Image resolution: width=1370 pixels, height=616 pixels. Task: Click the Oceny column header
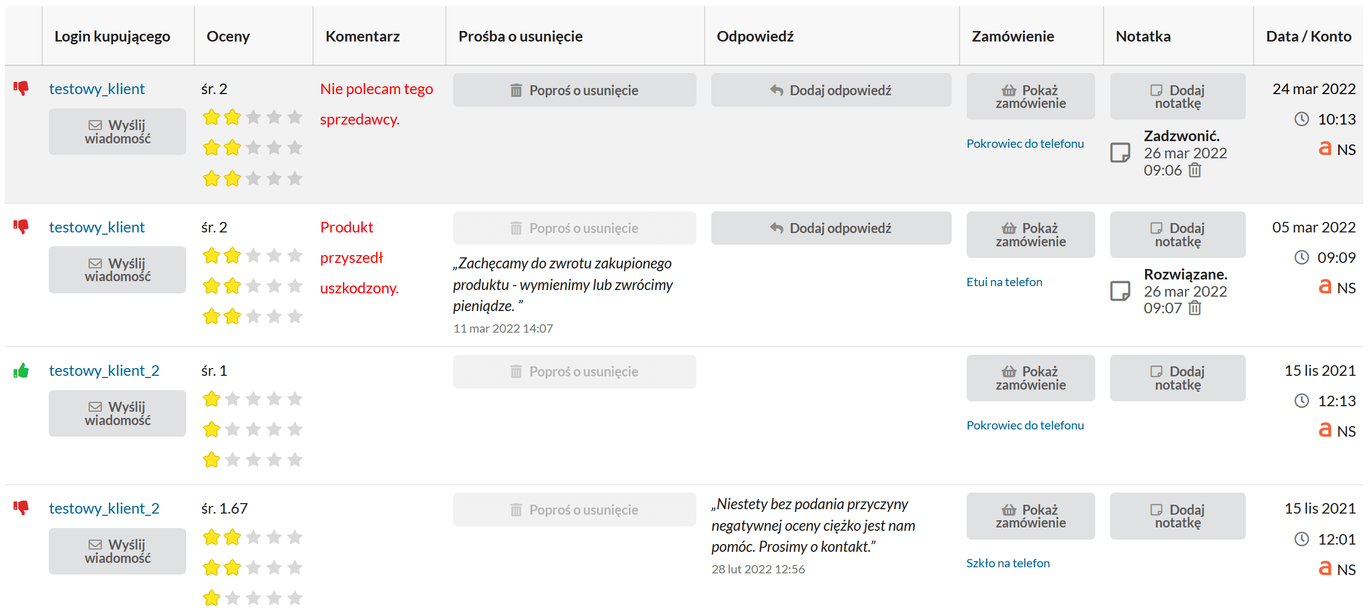tap(228, 37)
